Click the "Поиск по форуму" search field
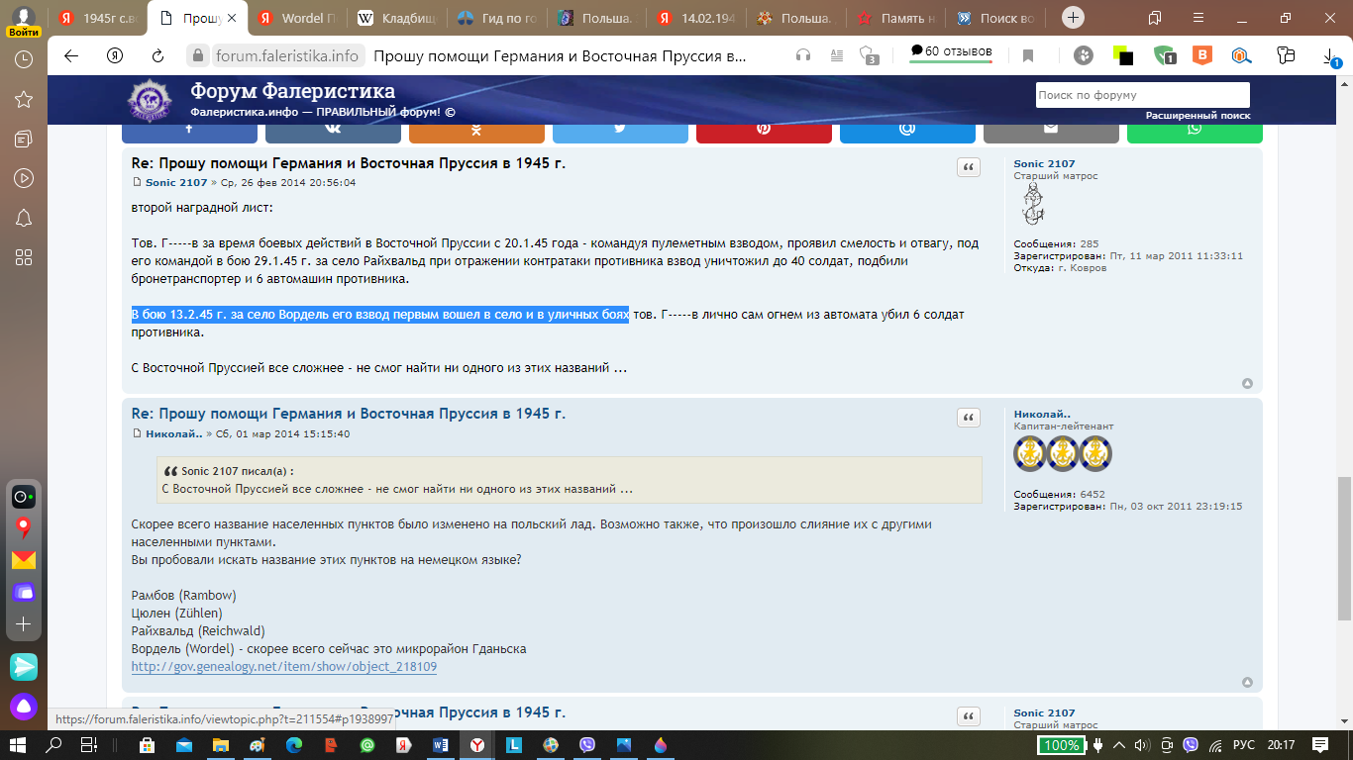The width and height of the screenshot is (1353, 760). pyautogui.click(x=1142, y=95)
